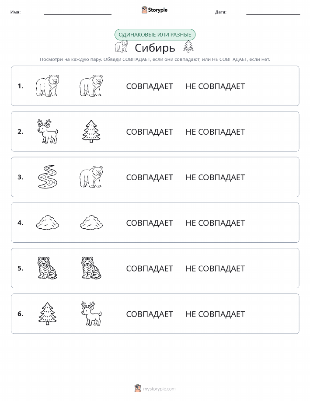
Task: Click the bear picture in row 3
Action: pos(91,177)
